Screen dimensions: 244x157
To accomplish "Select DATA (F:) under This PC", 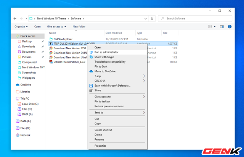I will [x=27, y=114].
